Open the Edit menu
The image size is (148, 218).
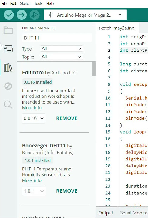tap(13, 3)
